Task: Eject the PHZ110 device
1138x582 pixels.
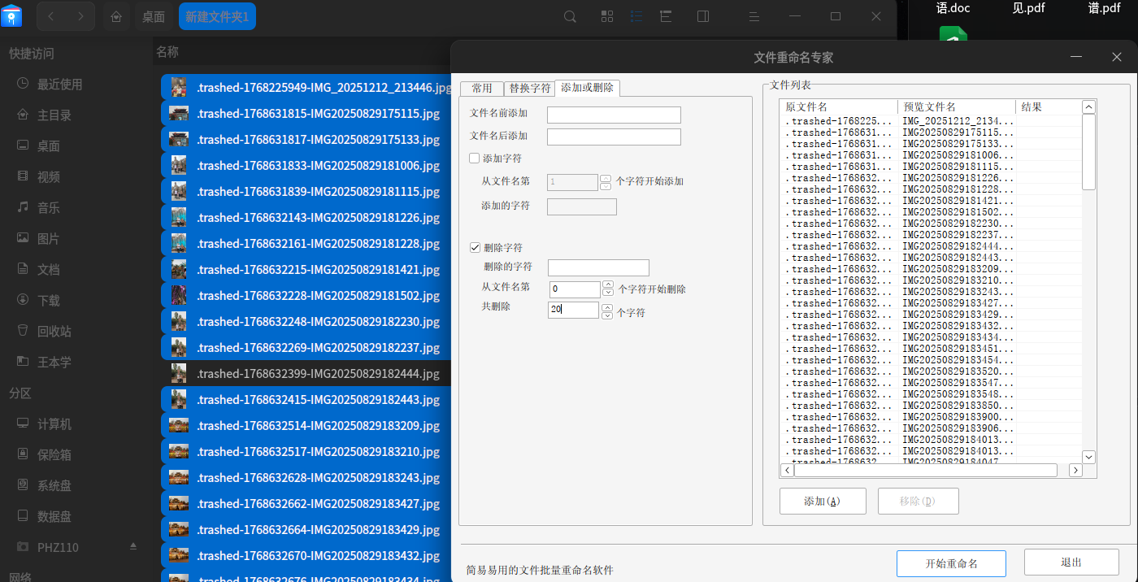Action: [133, 546]
